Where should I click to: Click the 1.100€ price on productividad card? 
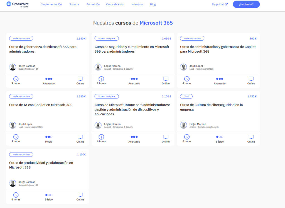(81, 155)
